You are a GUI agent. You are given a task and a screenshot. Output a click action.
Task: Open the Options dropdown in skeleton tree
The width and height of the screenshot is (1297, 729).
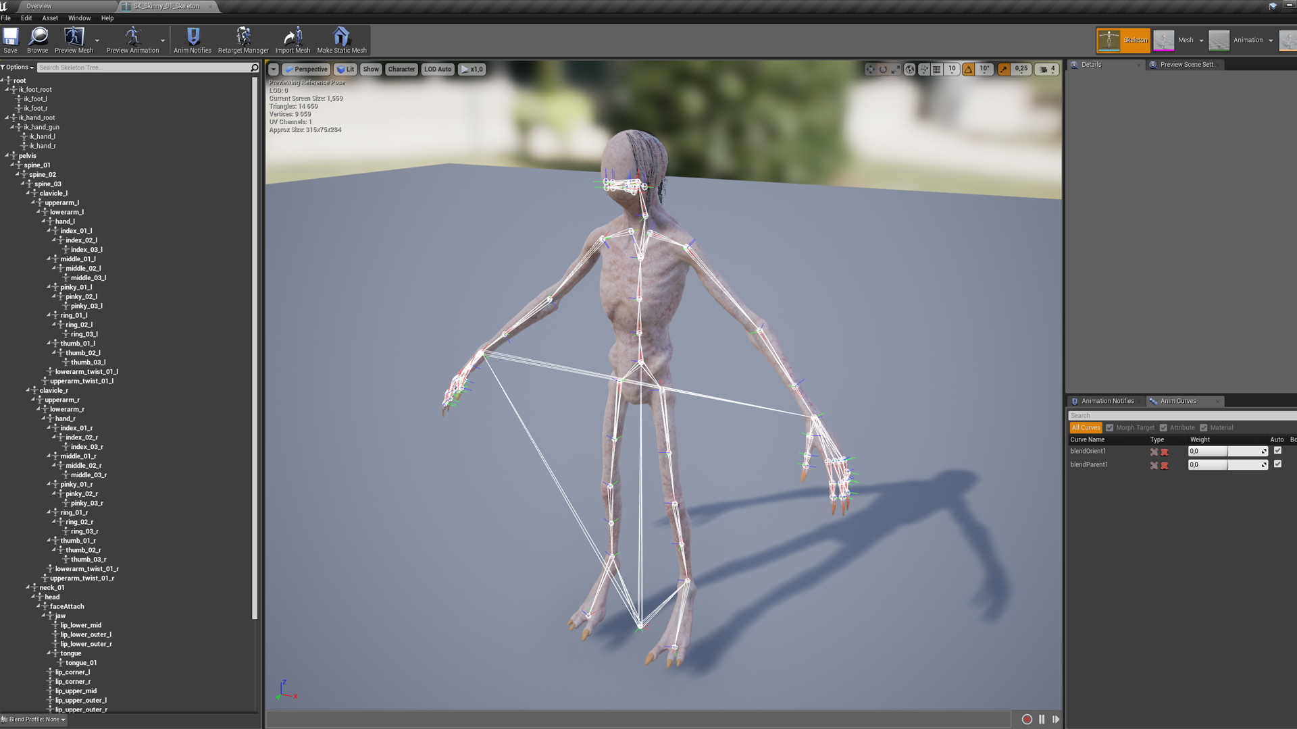(x=18, y=67)
